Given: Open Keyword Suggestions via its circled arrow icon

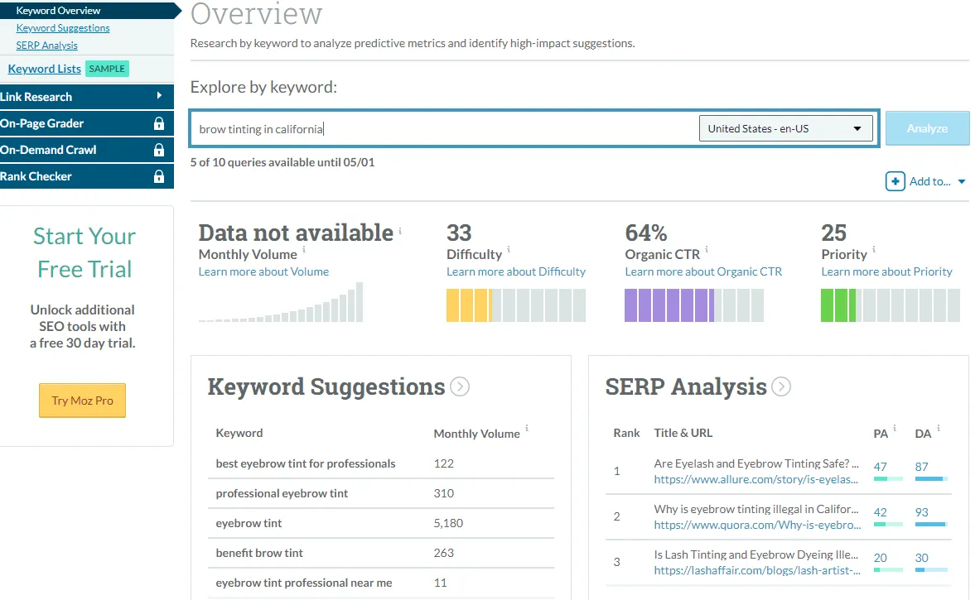Looking at the screenshot, I should (459, 386).
